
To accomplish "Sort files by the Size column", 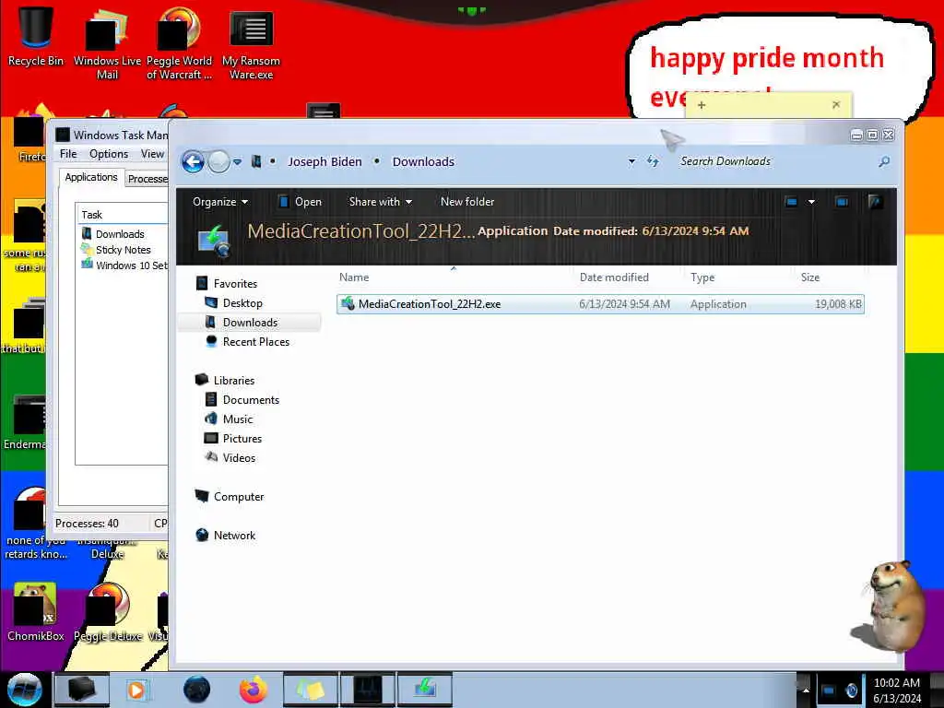I will [810, 277].
